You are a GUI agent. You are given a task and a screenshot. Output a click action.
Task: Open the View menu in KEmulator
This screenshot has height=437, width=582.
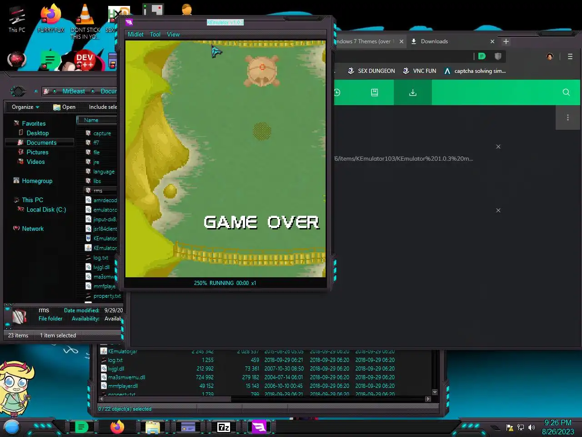click(173, 34)
